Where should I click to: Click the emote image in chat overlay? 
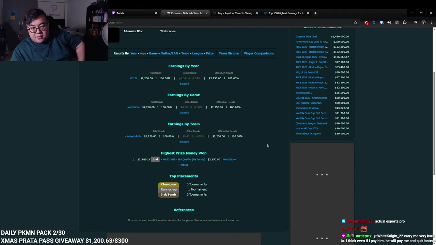363,229
